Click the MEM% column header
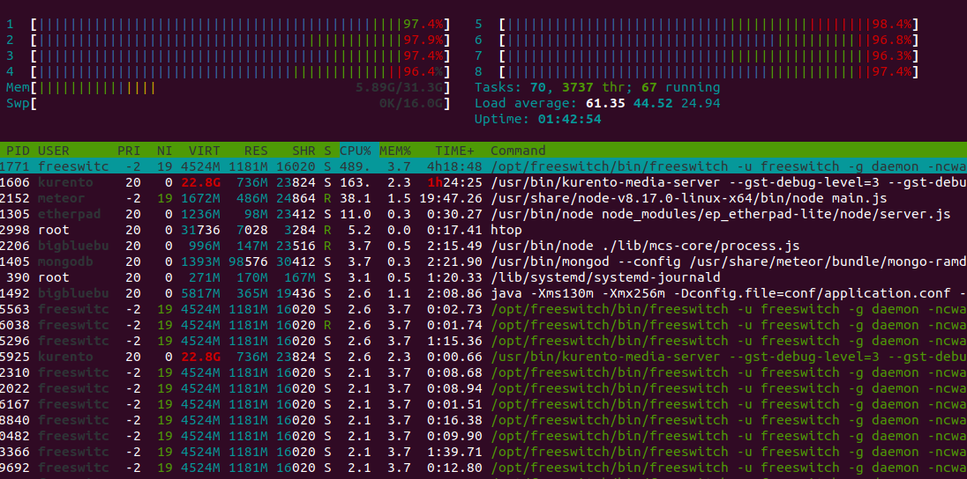 click(395, 151)
